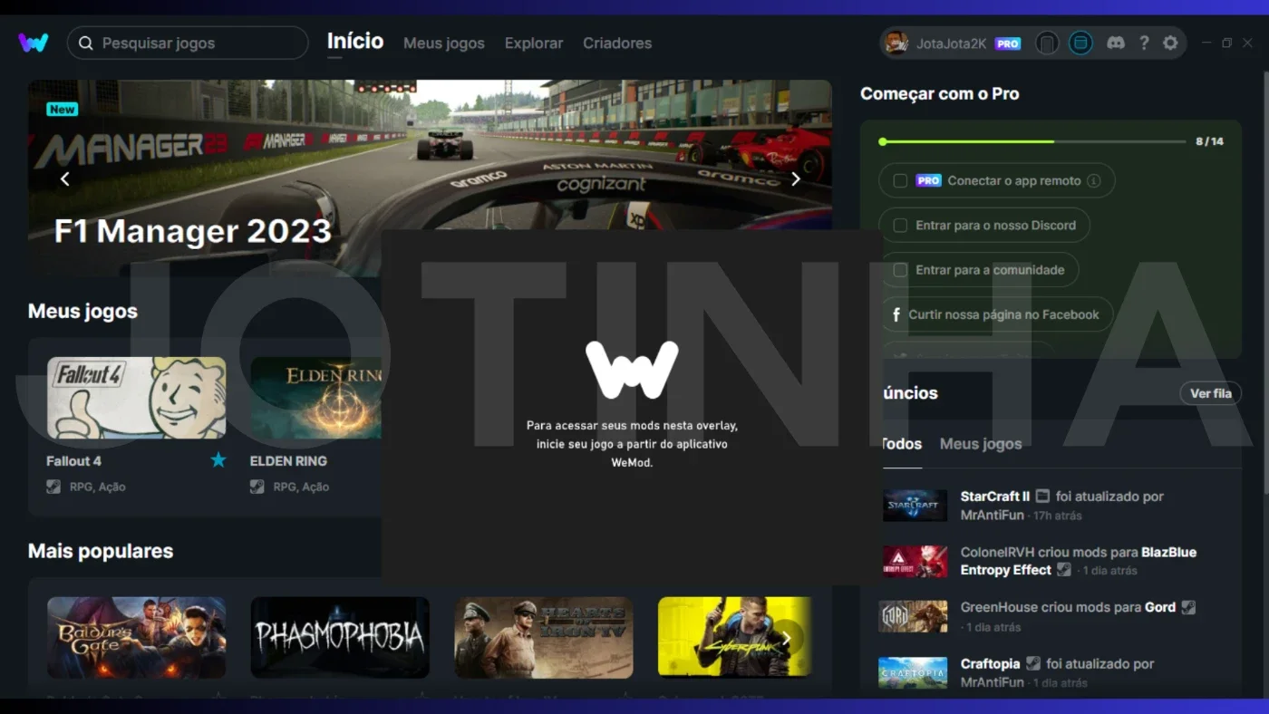The height and width of the screenshot is (714, 1269).
Task: Click the JotaJota2K profile avatar
Action: tap(896, 43)
